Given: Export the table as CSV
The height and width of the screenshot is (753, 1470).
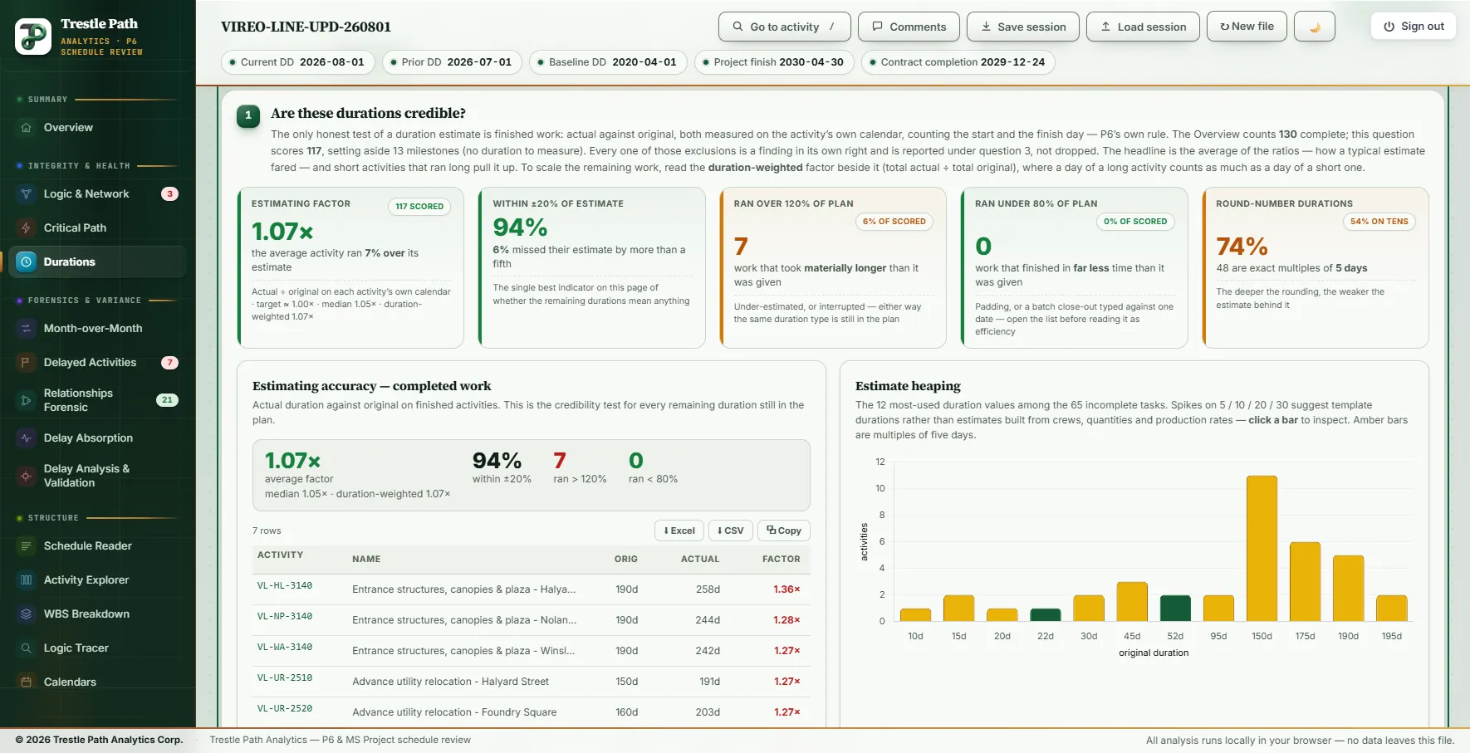Looking at the screenshot, I should click(731, 531).
